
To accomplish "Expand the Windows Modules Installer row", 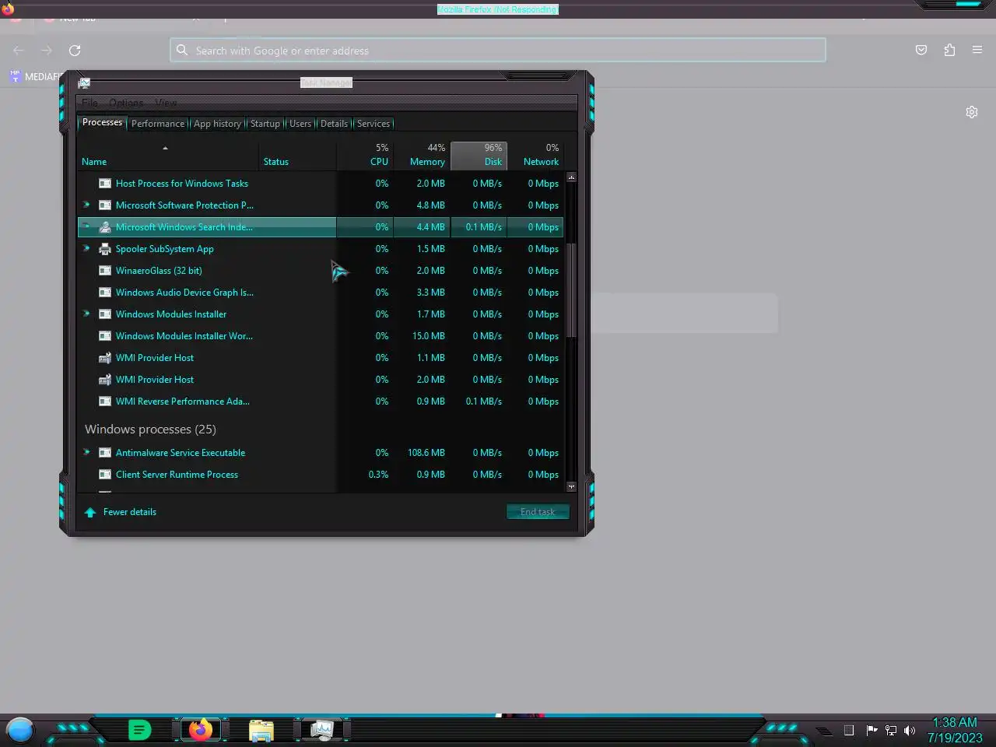I will tap(86, 314).
